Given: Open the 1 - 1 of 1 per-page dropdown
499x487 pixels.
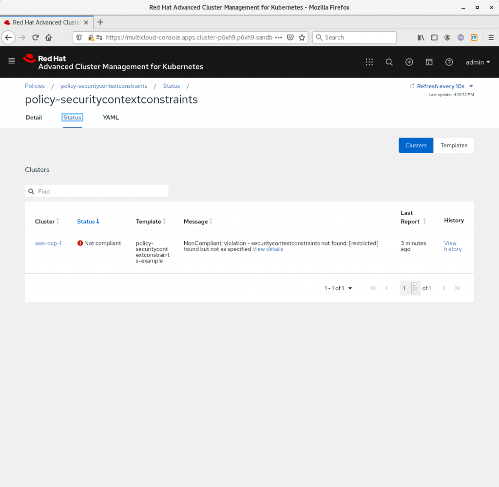Looking at the screenshot, I should [x=338, y=288].
